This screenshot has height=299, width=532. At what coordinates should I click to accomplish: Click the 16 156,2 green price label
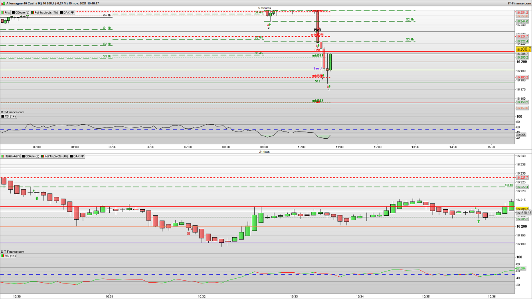[522, 102]
